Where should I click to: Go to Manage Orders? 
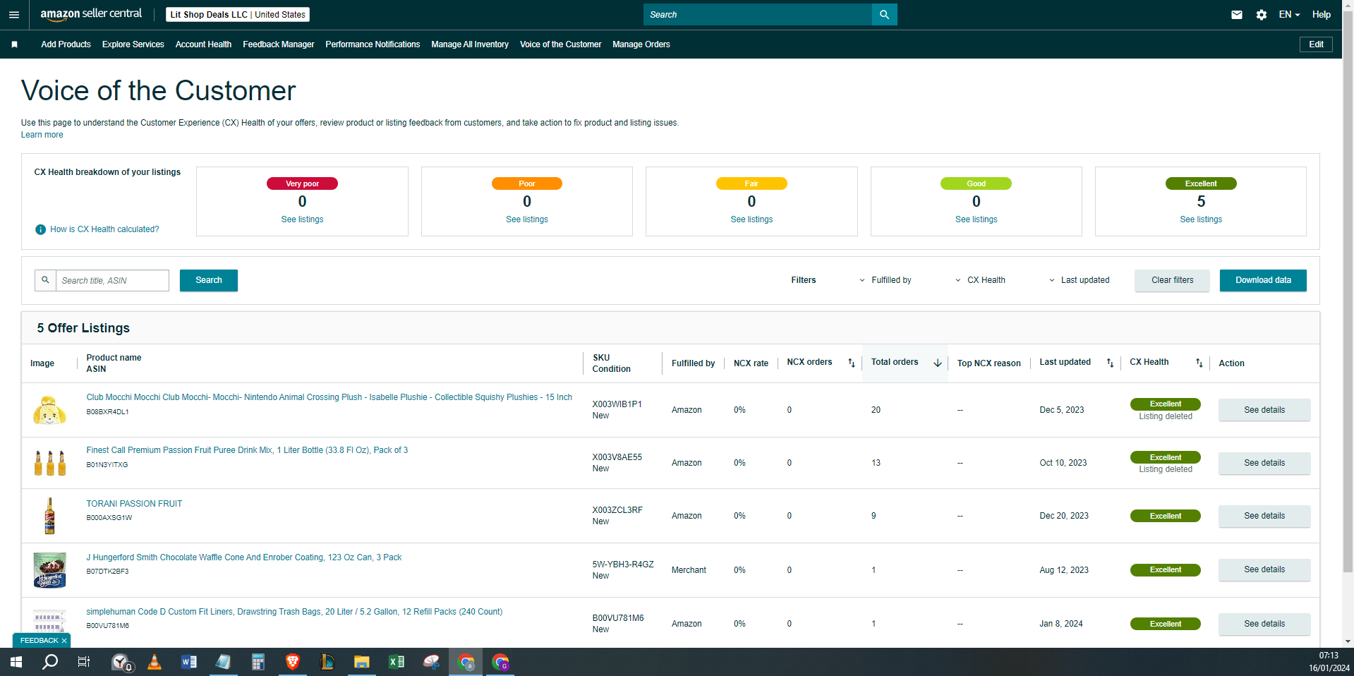(x=641, y=44)
